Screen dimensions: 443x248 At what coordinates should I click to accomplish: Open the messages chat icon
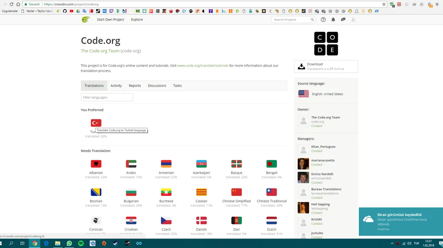tap(343, 20)
